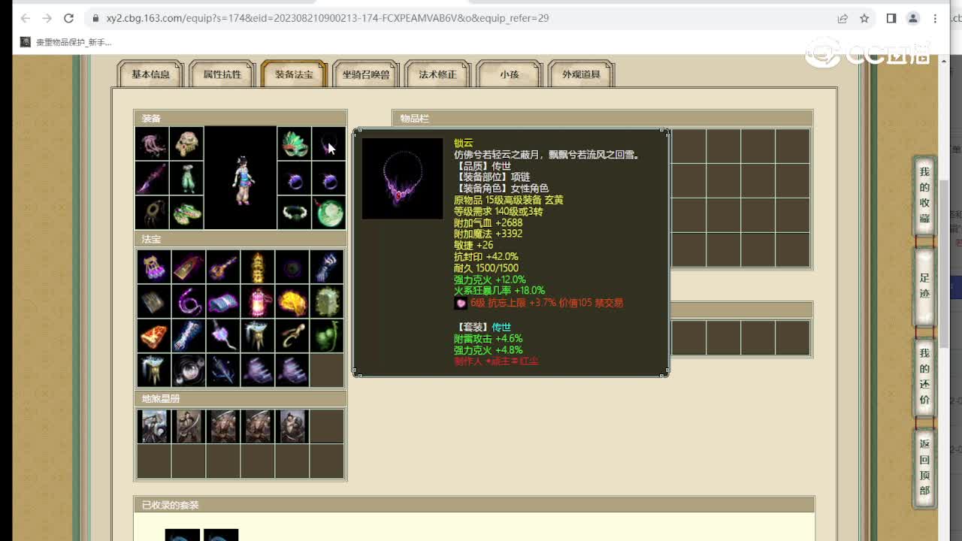This screenshot has width=962, height=541.
Task: Click the pink gem icon in the tooltip
Action: pyautogui.click(x=461, y=304)
